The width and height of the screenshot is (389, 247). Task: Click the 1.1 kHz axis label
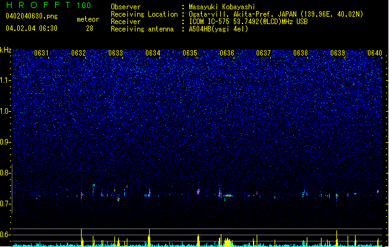point(5,80)
